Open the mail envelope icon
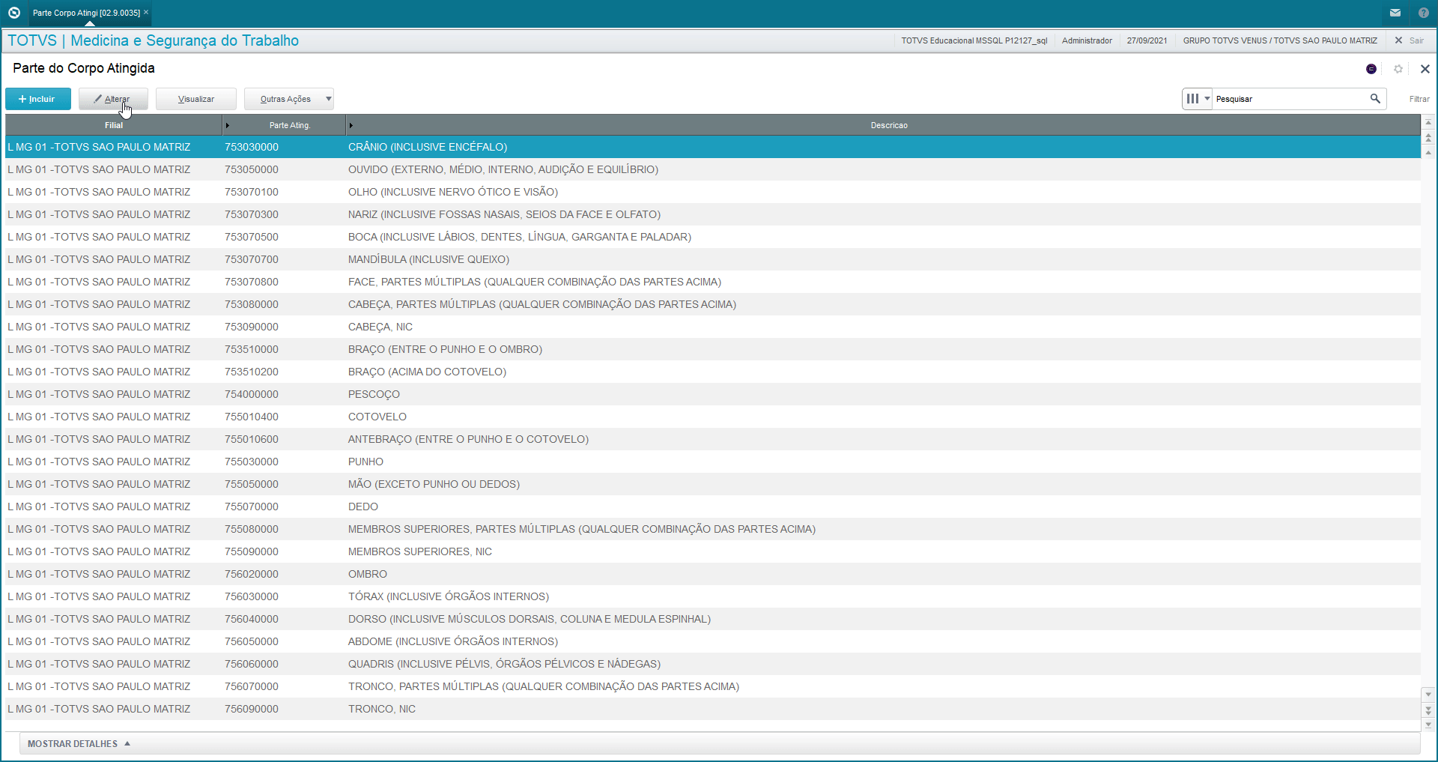Screen dimensions: 1438x762 tap(1395, 13)
